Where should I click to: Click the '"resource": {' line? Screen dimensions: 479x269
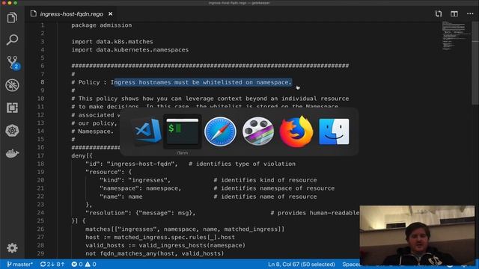tap(109, 172)
